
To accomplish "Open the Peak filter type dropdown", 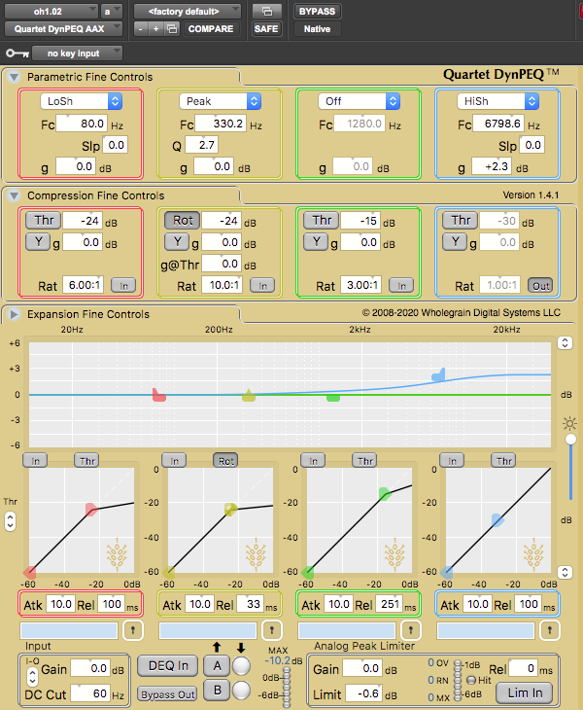I will (221, 101).
